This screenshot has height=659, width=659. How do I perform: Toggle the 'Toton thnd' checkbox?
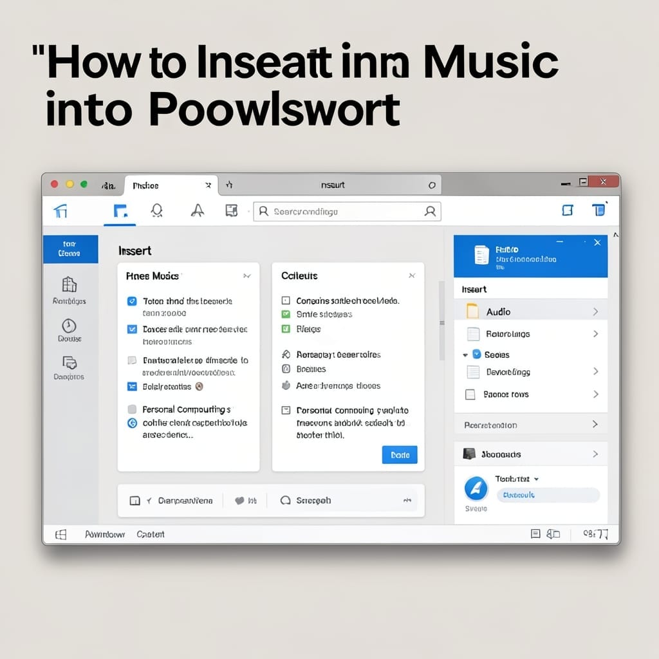click(132, 301)
